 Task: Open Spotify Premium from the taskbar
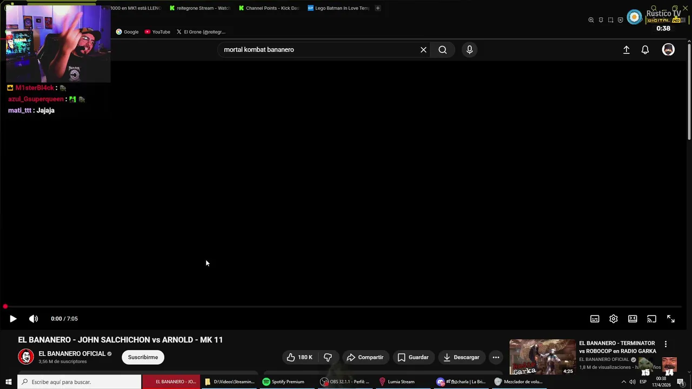point(288,382)
